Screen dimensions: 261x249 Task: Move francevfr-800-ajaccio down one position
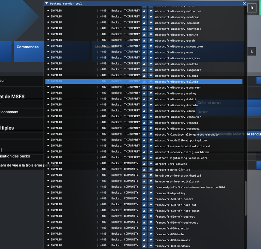151,228
